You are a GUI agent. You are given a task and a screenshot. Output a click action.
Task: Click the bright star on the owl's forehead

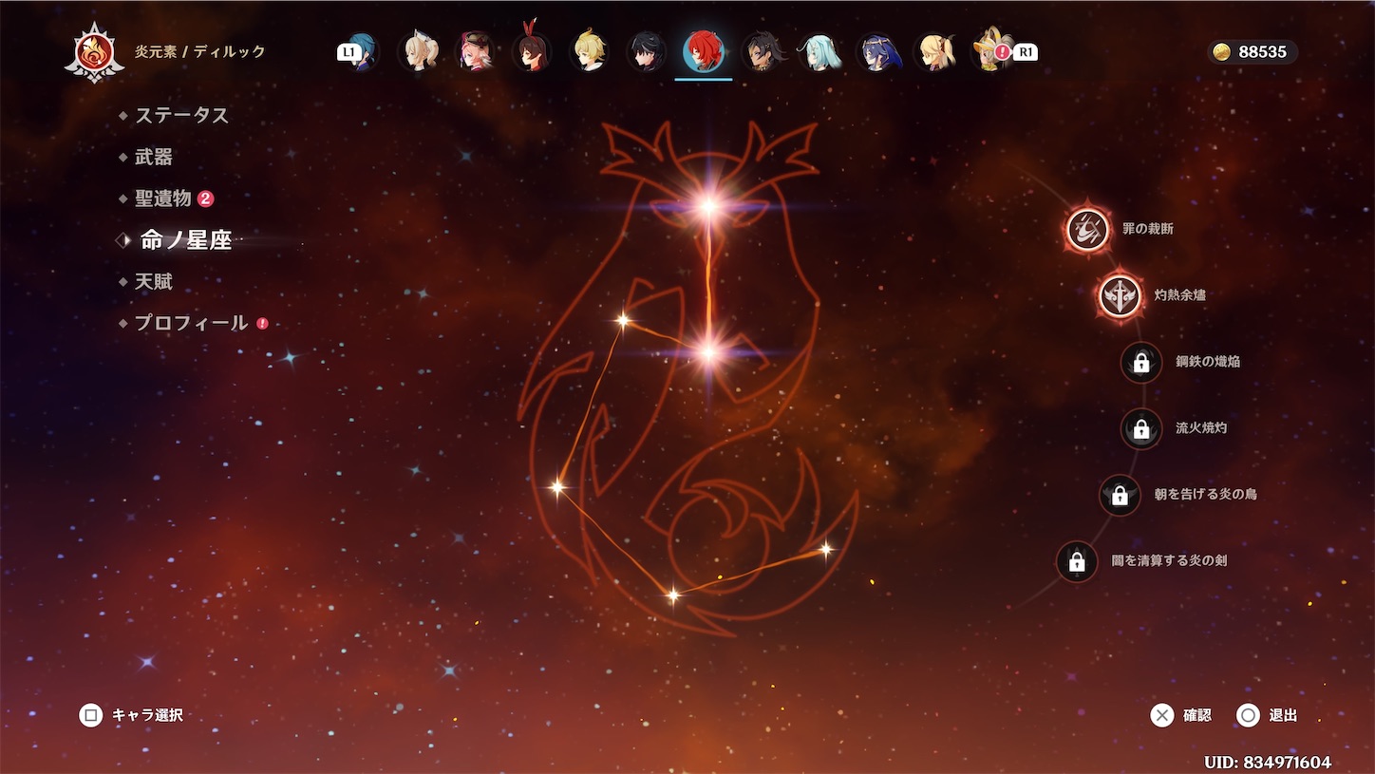click(x=708, y=205)
